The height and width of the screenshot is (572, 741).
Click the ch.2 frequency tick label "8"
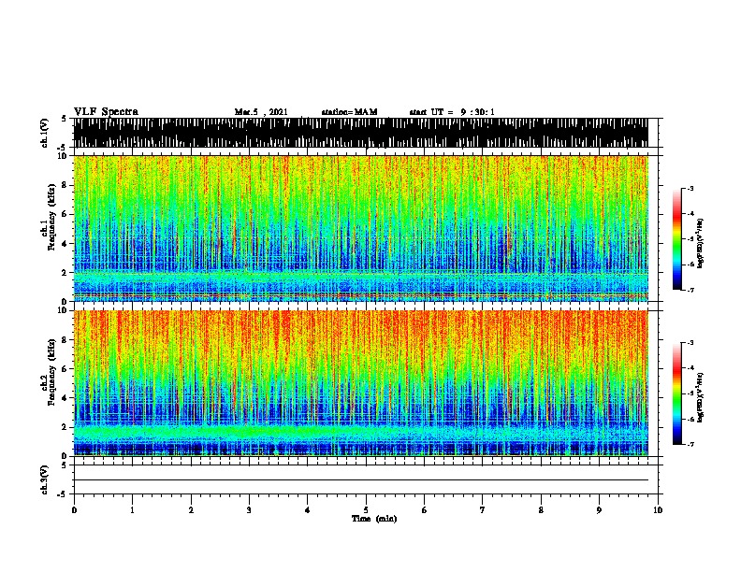[x=65, y=340]
